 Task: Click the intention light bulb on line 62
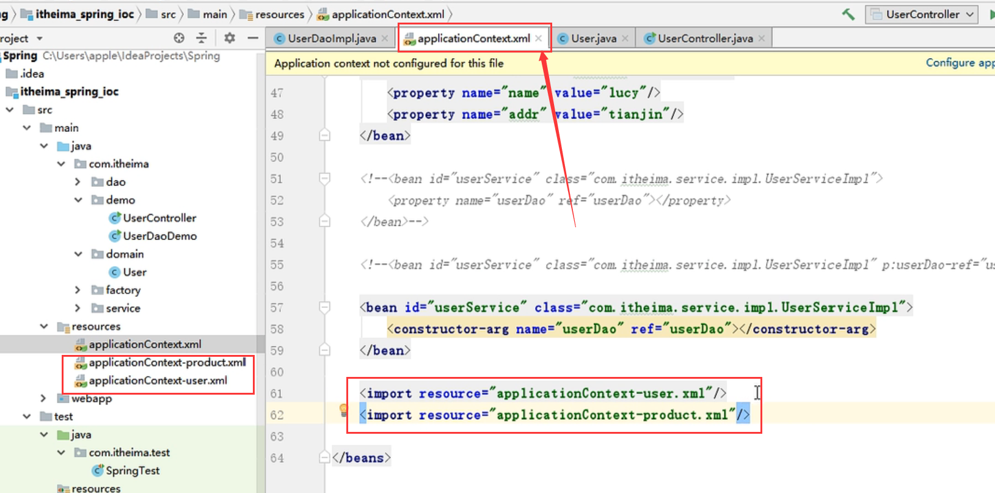pos(344,411)
